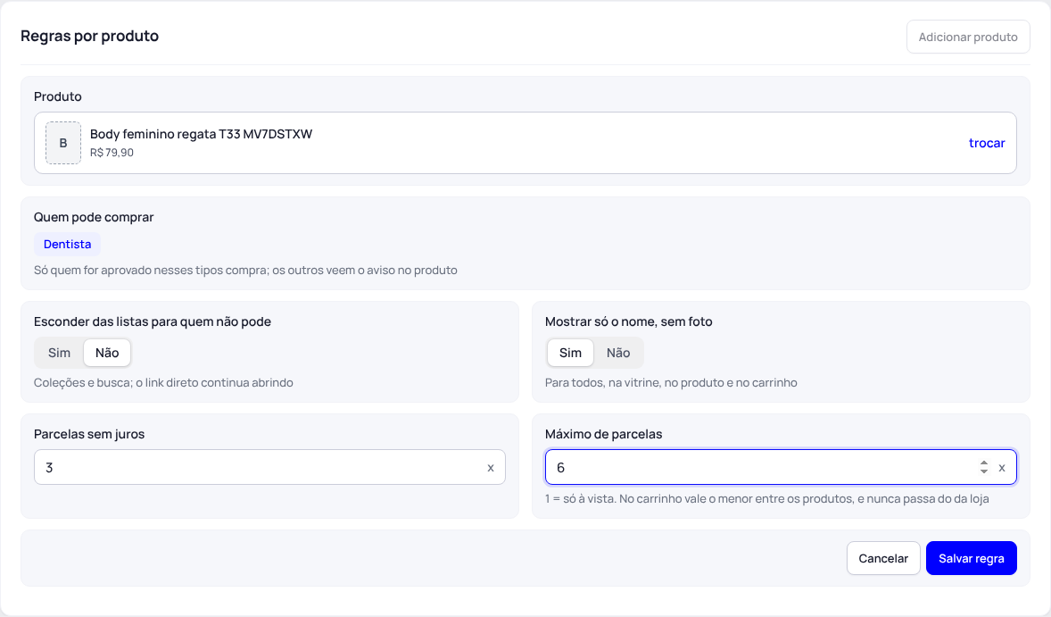Select Não for Esconder das listas

(107, 353)
